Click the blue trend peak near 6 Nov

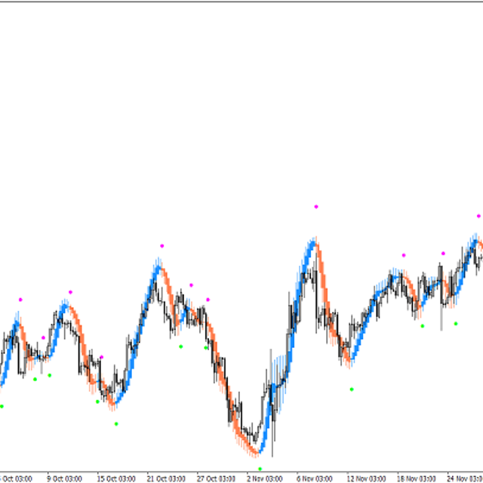[312, 243]
